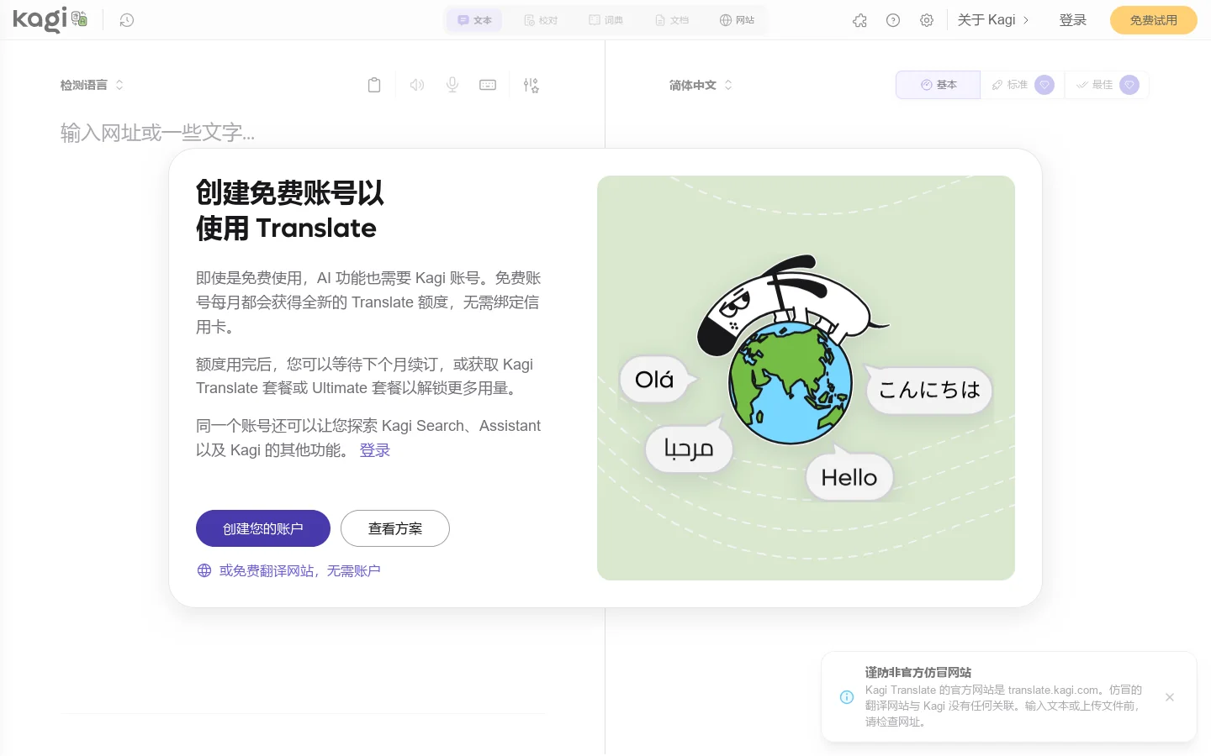Click the 创建您的账户 button
This screenshot has height=756, width=1211.
coord(263,528)
